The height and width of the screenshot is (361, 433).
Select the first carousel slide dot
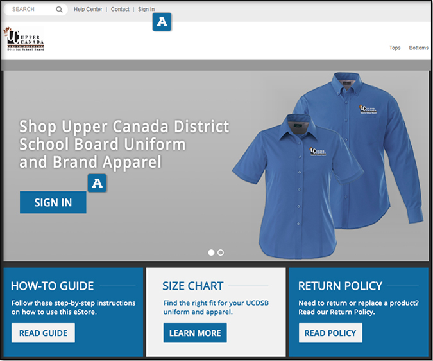click(x=212, y=252)
